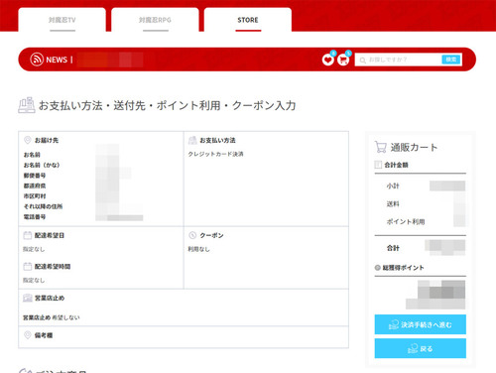Screen dimensions: 496x373
Task: Click the store icon beside 営業店止め
Action: click(28, 298)
